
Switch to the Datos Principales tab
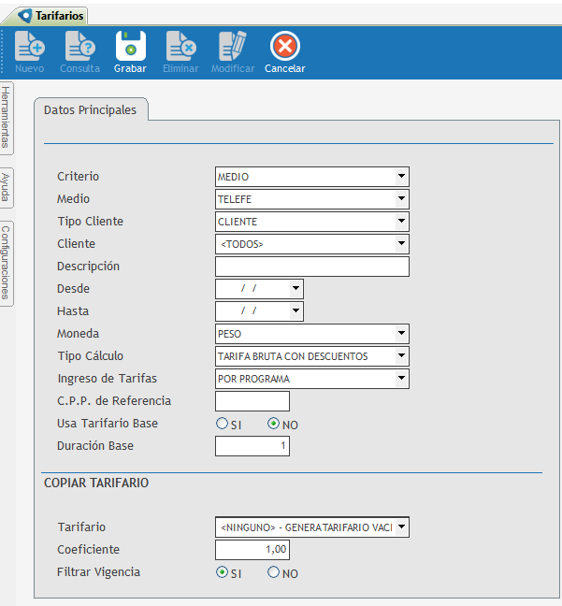click(x=90, y=110)
